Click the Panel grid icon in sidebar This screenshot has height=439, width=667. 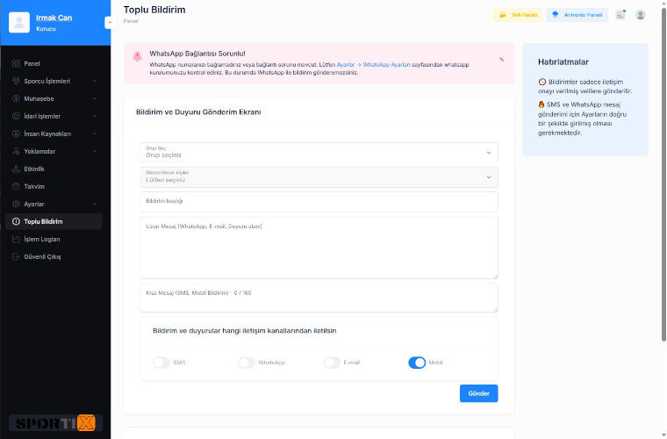point(16,63)
